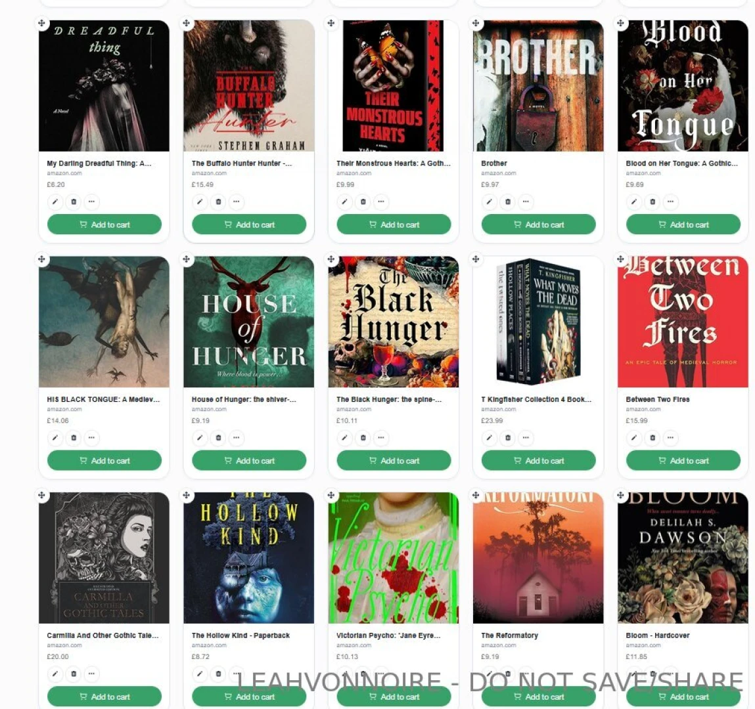
Task: Click the move handle on Brother card
Action: pyautogui.click(x=476, y=23)
